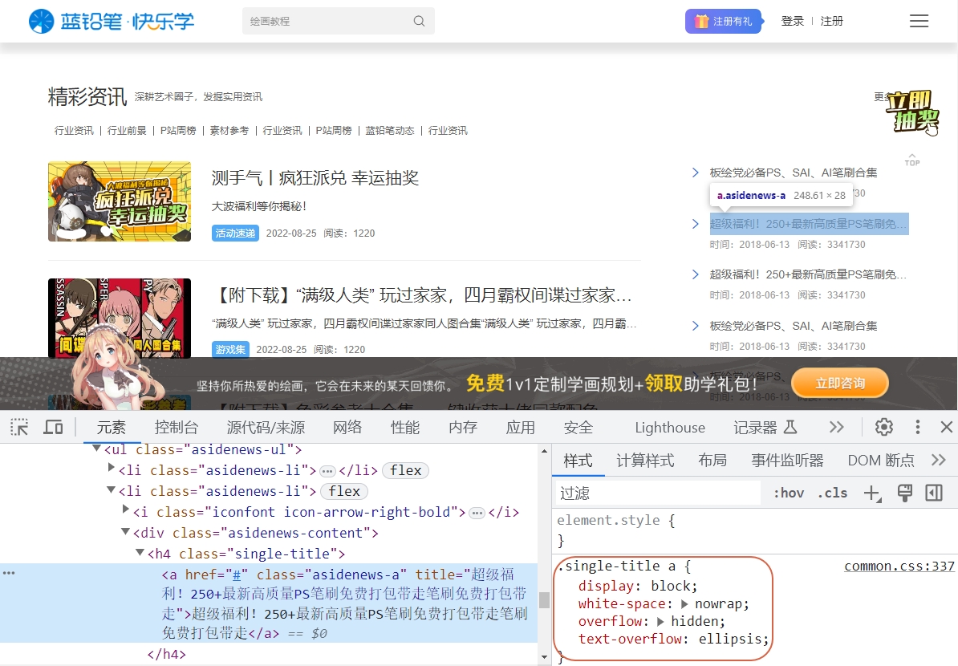Click ellipsis badge inside collapsed asidenews-li row
The height and width of the screenshot is (666, 958).
point(327,471)
